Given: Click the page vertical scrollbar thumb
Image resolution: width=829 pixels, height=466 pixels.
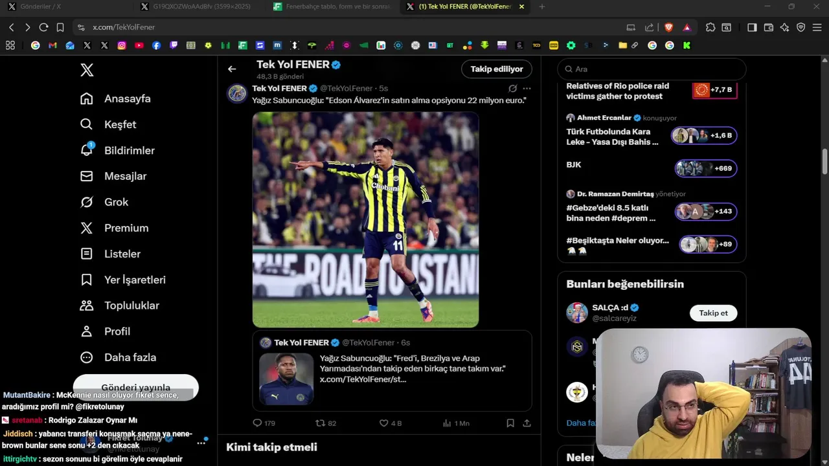Looking at the screenshot, I should coord(825,161).
